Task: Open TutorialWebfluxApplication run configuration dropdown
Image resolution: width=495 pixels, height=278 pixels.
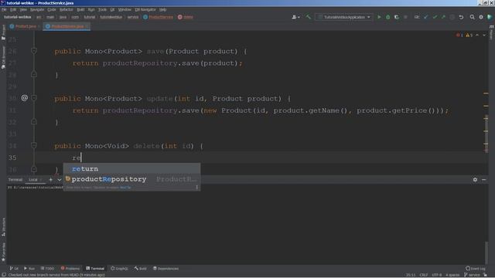Action: tap(344, 17)
